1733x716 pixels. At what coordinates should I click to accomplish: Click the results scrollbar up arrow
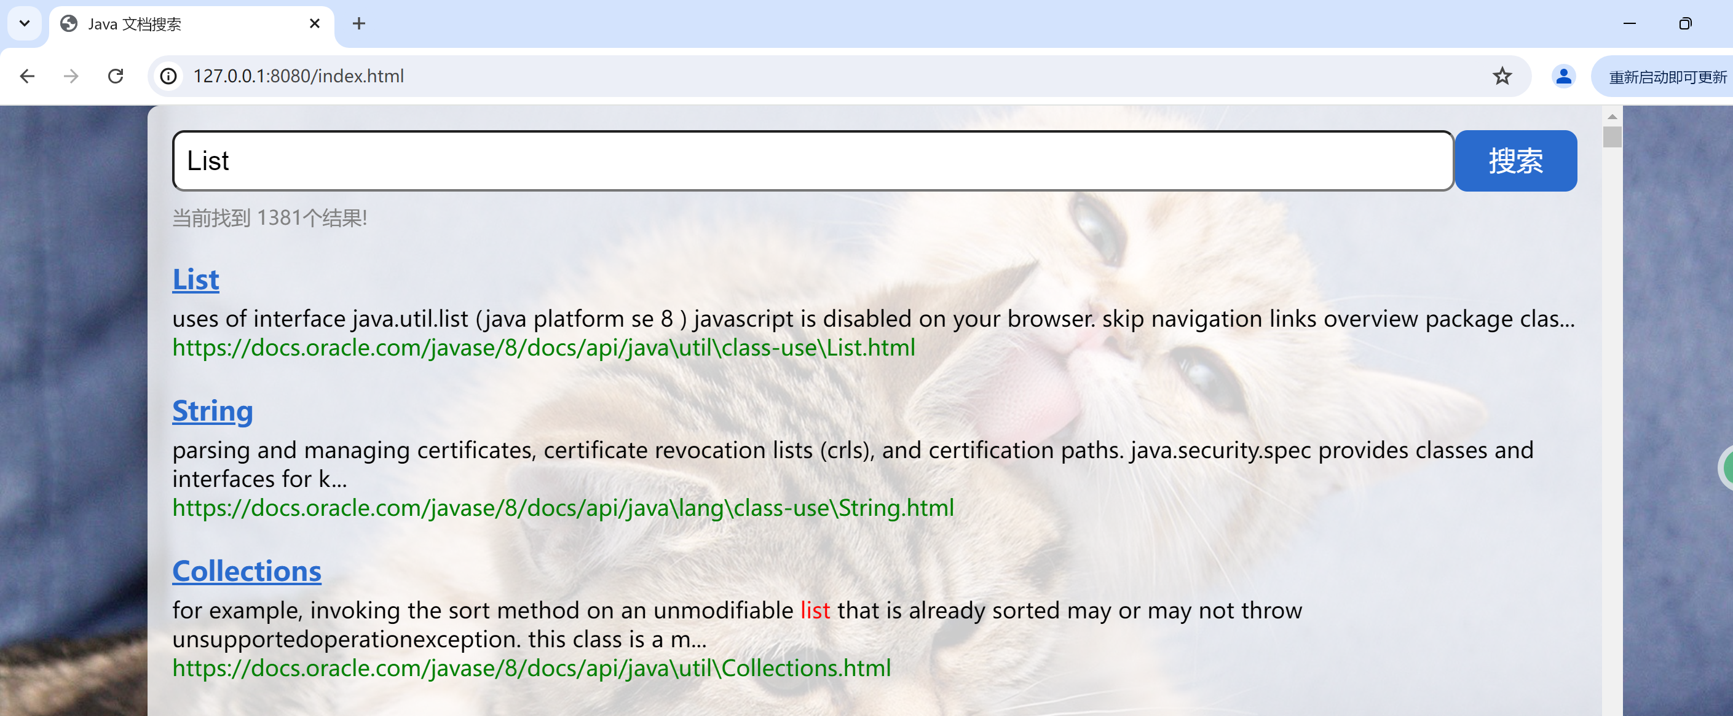(1612, 117)
